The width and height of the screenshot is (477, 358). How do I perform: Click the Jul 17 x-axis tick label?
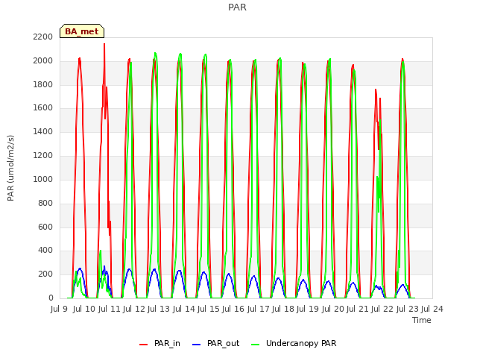(258, 309)
